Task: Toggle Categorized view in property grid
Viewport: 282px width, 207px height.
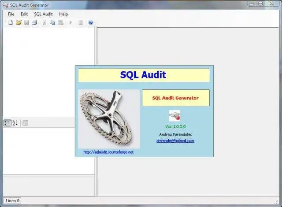Action: 7,123
